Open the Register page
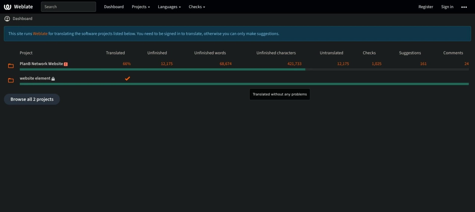 426,7
